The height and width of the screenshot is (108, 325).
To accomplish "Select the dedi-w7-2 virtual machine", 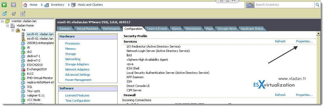I will pyautogui.click(x=34, y=60).
